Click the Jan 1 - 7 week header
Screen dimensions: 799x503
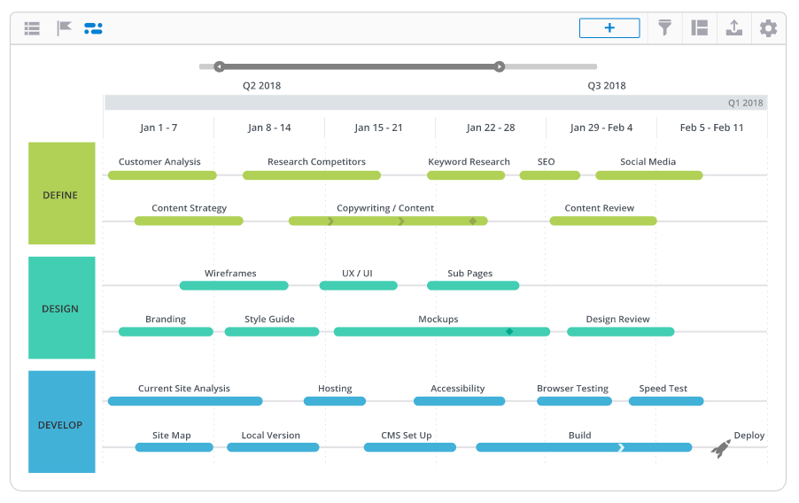click(159, 128)
